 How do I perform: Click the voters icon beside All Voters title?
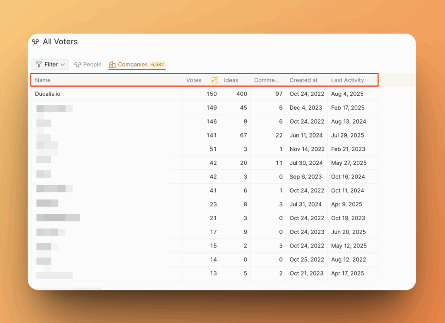pos(36,42)
